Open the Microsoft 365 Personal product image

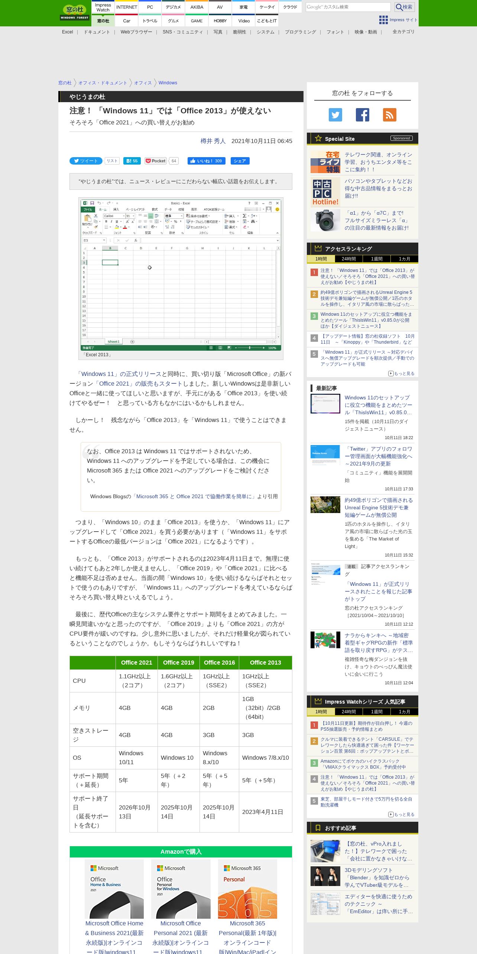click(x=247, y=889)
